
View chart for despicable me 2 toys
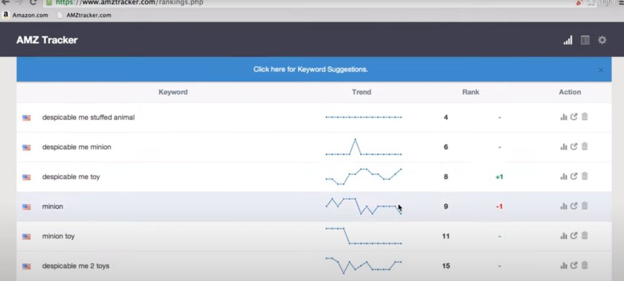pos(563,265)
